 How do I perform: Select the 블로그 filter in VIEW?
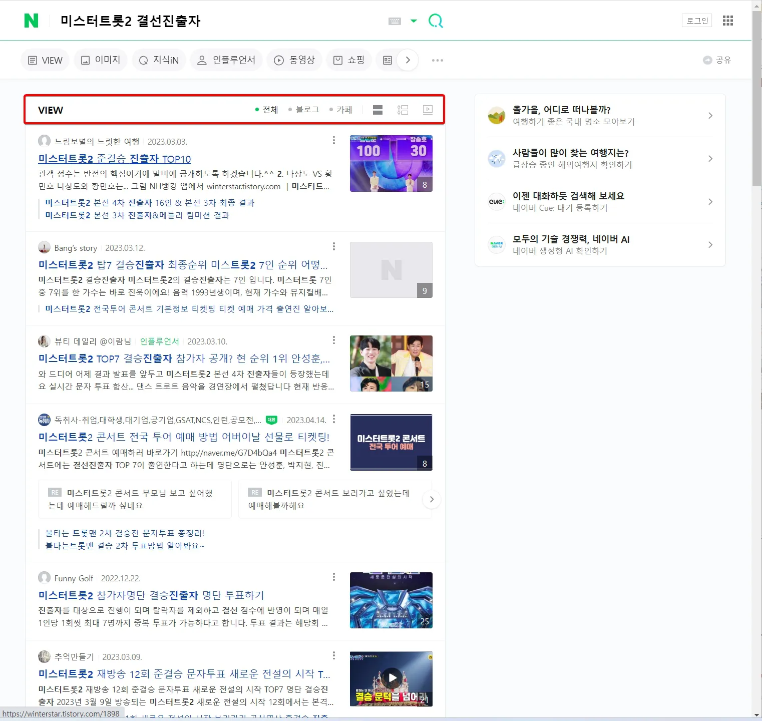pos(304,110)
